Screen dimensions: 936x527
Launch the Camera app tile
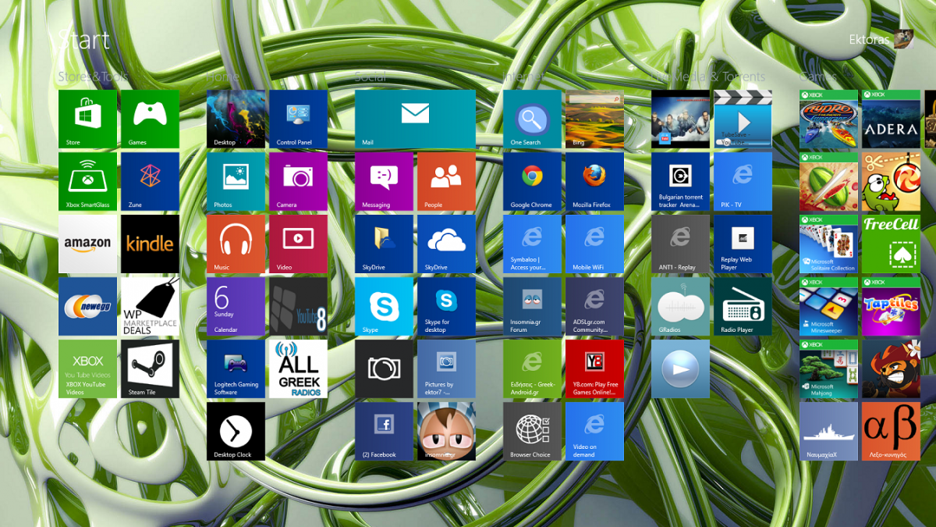298,181
